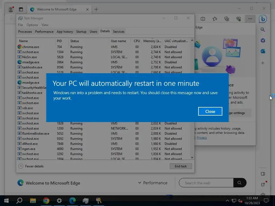Open Edge Collections icon

tap(227, 19)
